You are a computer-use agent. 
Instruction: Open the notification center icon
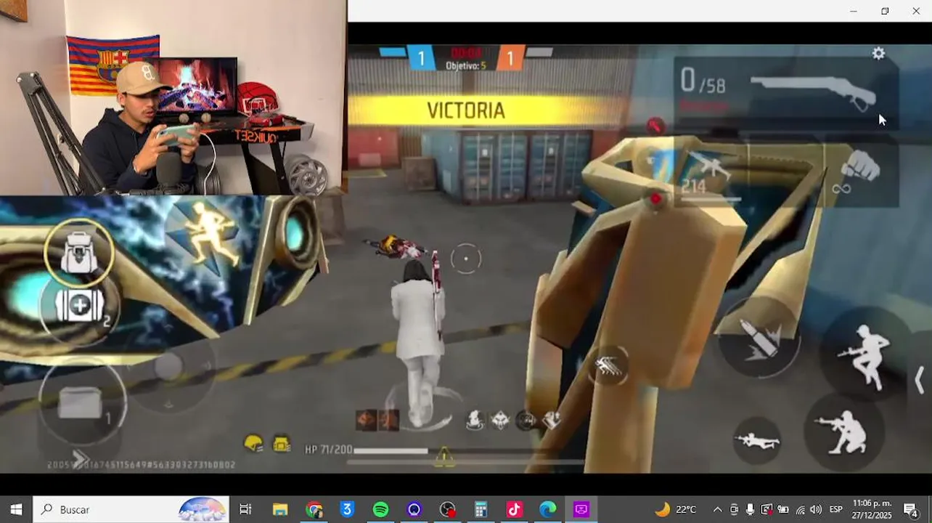(x=910, y=509)
